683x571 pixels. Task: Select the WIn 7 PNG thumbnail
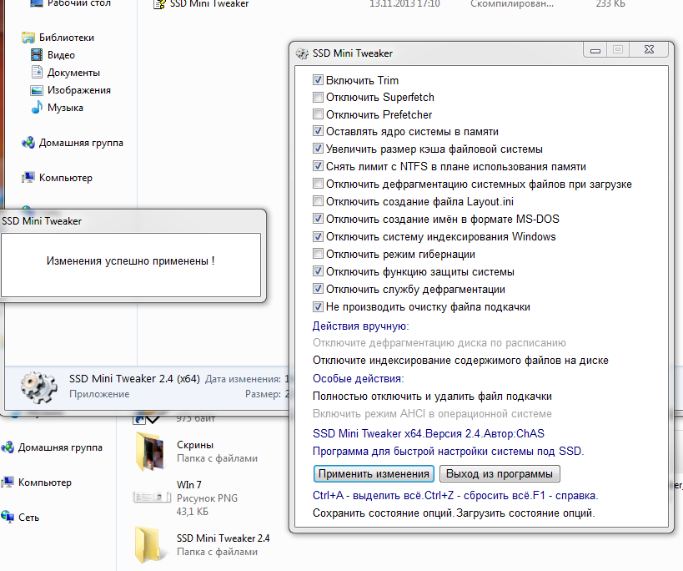click(152, 497)
